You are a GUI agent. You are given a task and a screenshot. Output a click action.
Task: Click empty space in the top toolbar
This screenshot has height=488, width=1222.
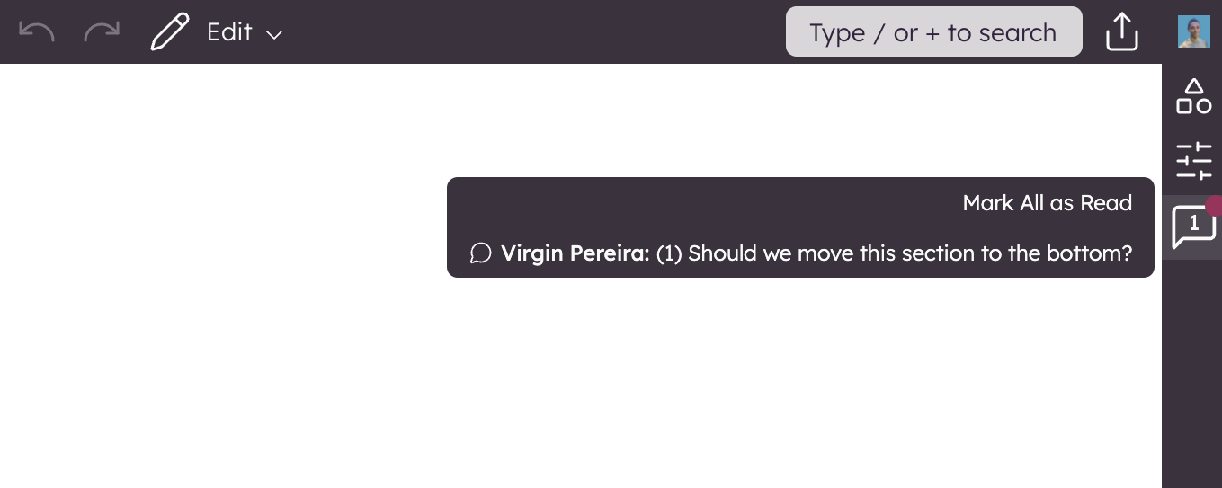point(540,32)
